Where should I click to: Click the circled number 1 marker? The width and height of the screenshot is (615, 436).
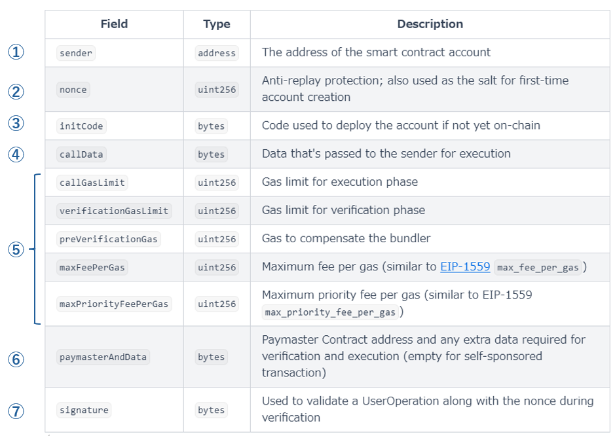(x=16, y=52)
